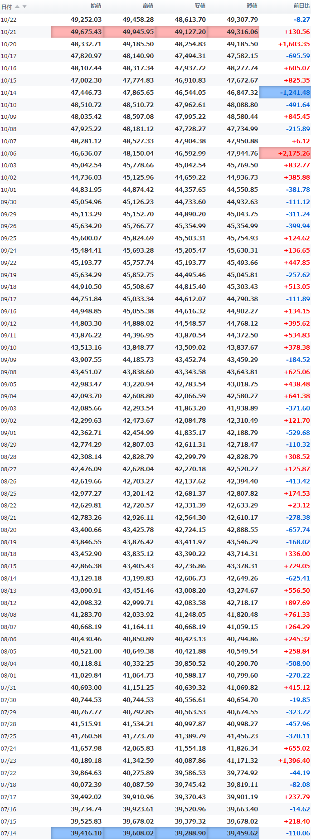Select the 10/17 date cell

click(x=9, y=56)
